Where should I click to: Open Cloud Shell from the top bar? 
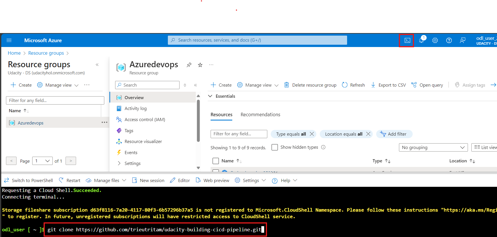click(407, 40)
